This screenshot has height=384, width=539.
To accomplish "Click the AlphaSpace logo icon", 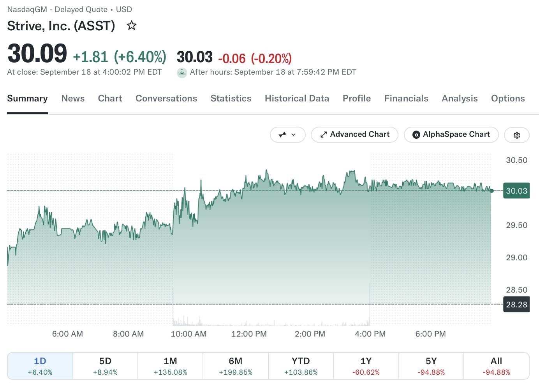I will 416,135.
